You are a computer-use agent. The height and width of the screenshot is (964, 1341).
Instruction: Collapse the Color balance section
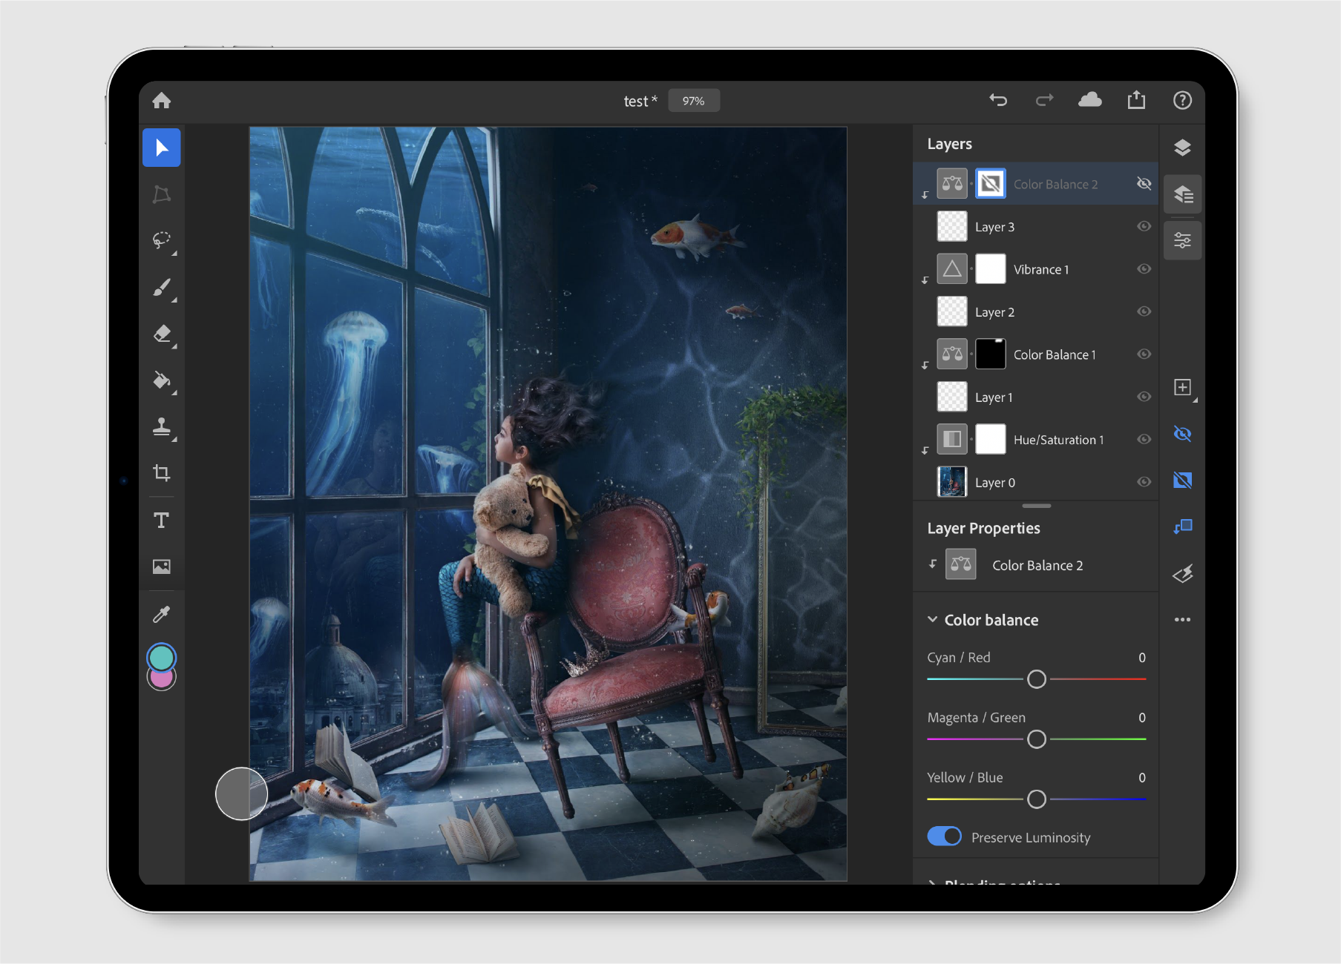[x=933, y=619]
